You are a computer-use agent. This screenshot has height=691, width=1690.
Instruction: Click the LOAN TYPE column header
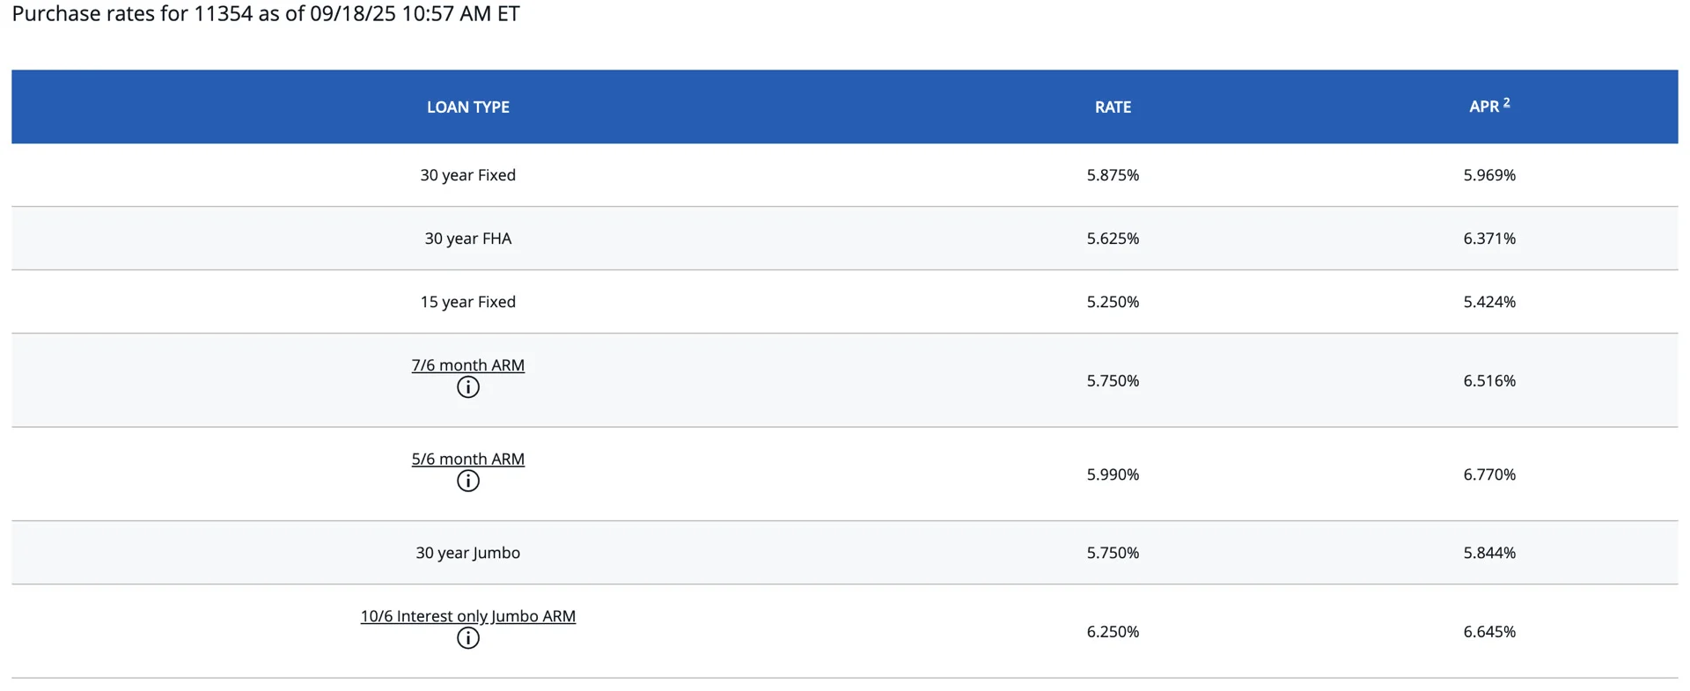click(x=468, y=107)
